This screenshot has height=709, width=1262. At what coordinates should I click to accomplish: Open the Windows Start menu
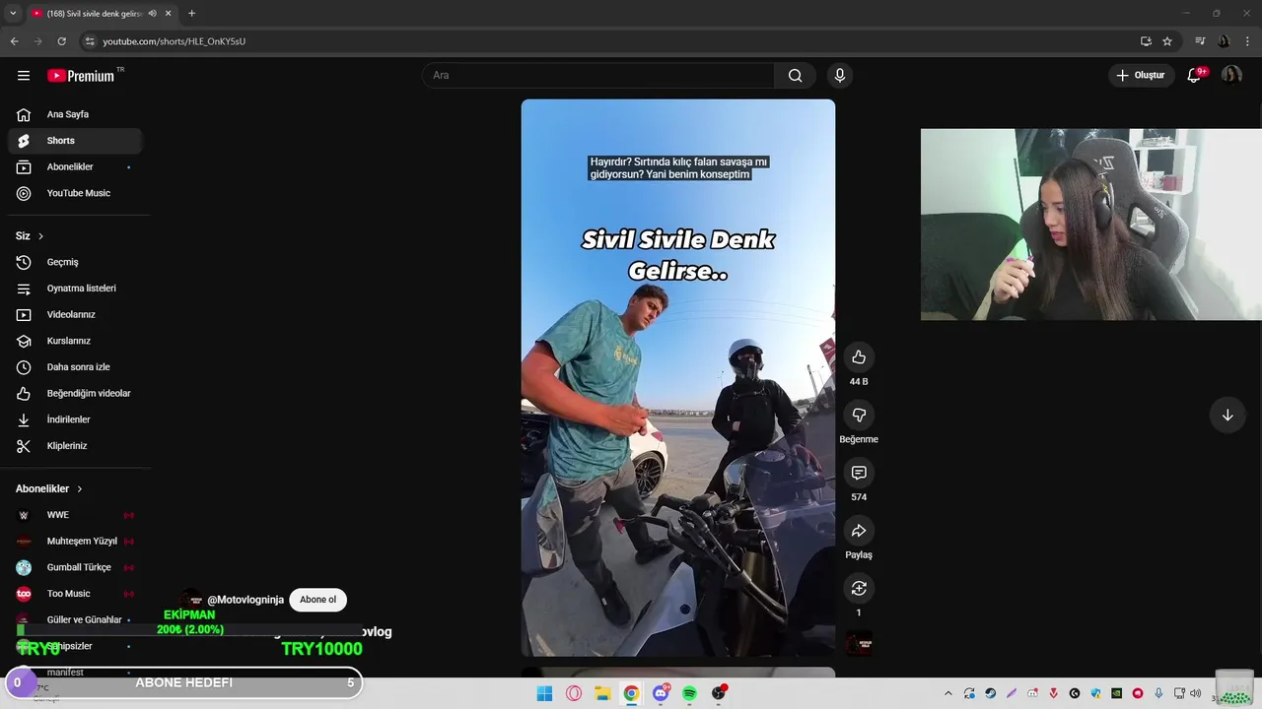pyautogui.click(x=544, y=693)
